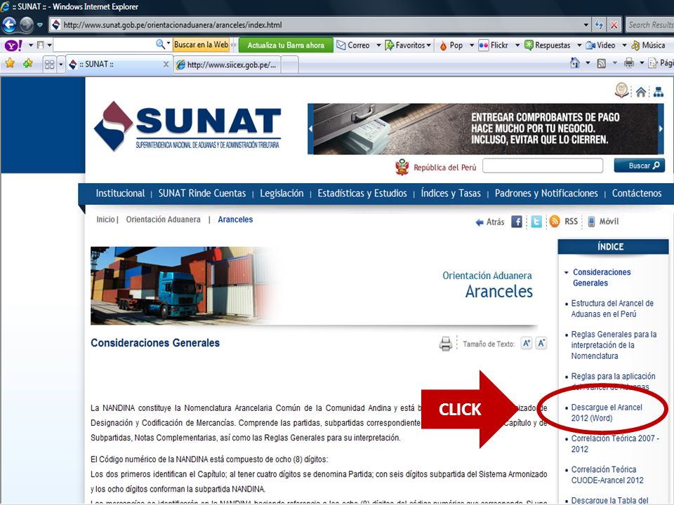
Task: Close the :: SUNAT :: tab
Action: point(166,65)
